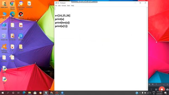Click the Get Help tray icon
Image resolution: width=169 pixels, height=95 pixels.
(x=137, y=93)
